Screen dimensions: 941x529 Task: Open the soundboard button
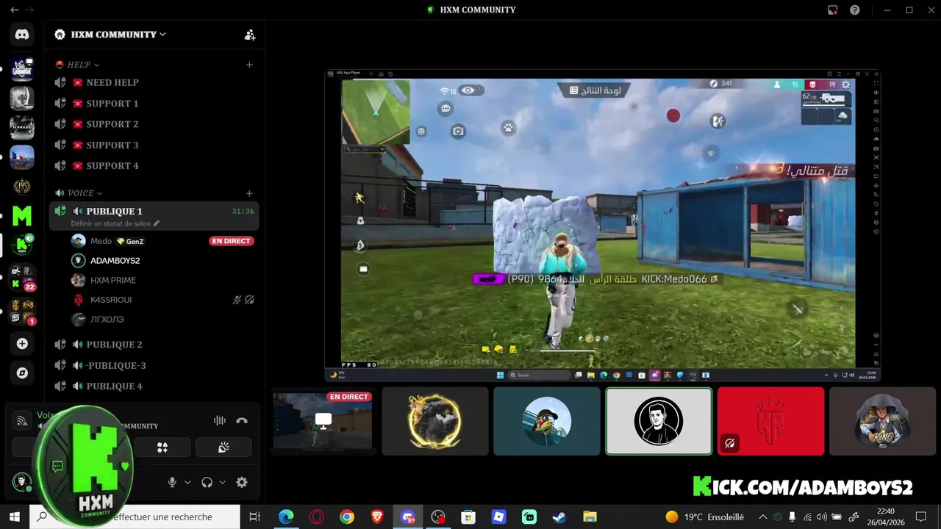[223, 447]
